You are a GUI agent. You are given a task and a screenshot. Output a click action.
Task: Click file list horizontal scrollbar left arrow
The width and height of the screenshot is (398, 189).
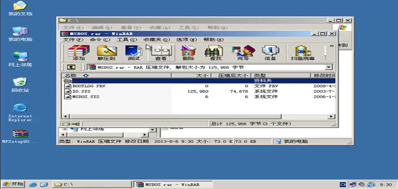65,117
